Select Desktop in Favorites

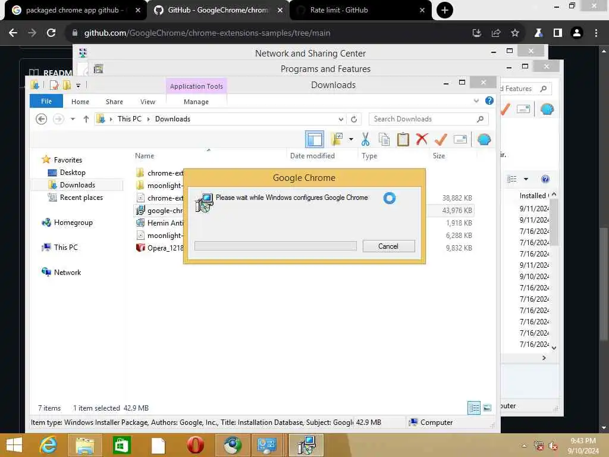pos(72,172)
